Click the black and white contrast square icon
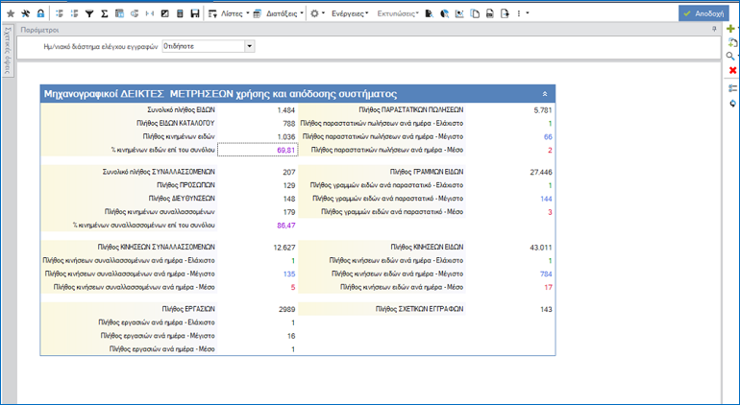Image resolution: width=740 pixels, height=405 pixels. (164, 13)
